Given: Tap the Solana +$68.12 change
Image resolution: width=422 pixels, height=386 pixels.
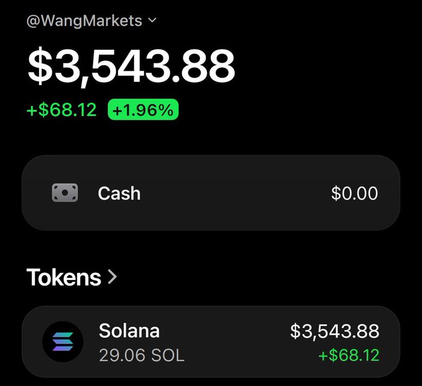Looking at the screenshot, I should [349, 355].
